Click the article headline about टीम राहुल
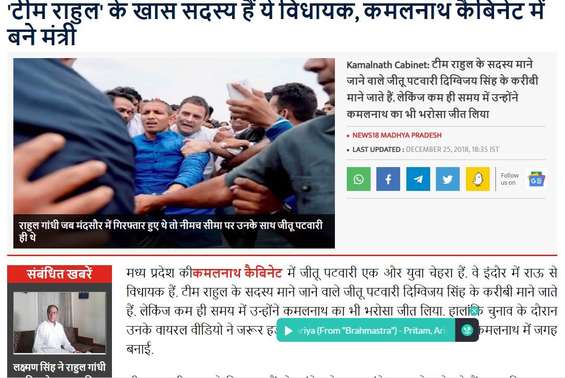The width and height of the screenshot is (565, 378). point(276,22)
